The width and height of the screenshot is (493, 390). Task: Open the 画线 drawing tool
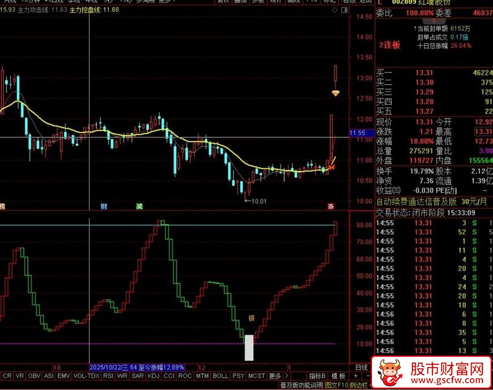295,2
